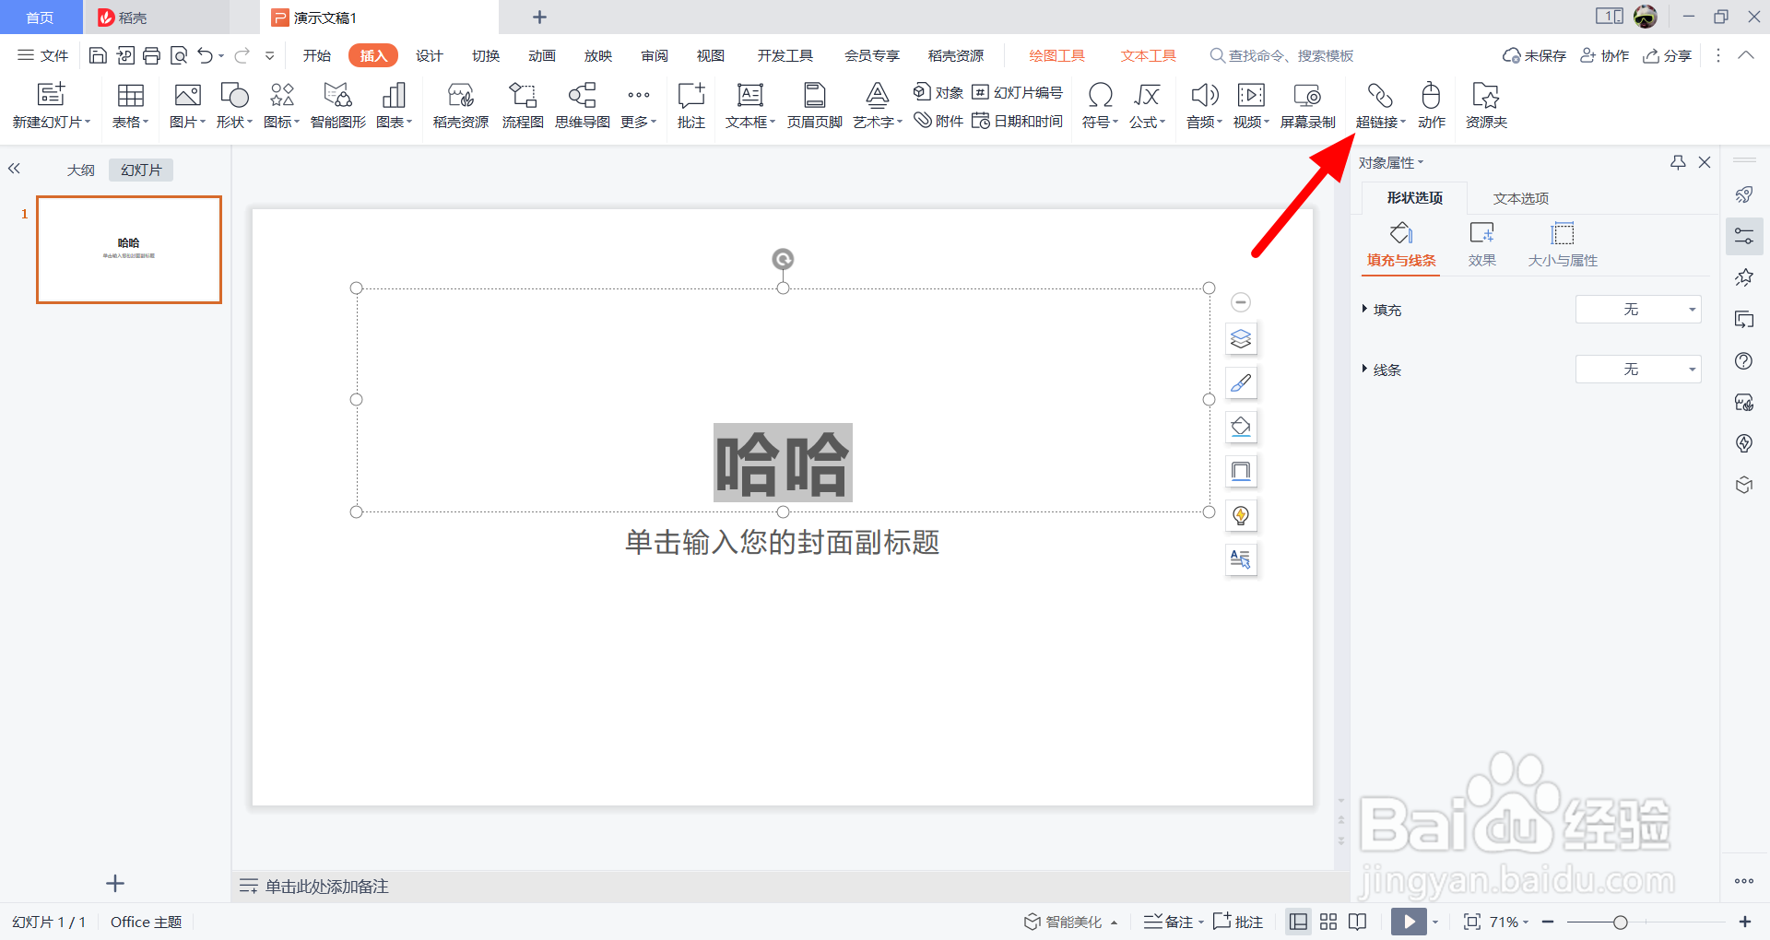Switch to the 设计 ribbon tab
This screenshot has width=1770, height=940.
tap(428, 54)
